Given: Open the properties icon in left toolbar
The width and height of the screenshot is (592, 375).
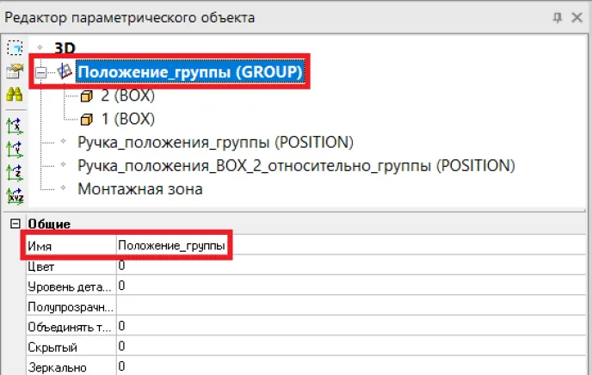Looking at the screenshot, I should [x=13, y=73].
